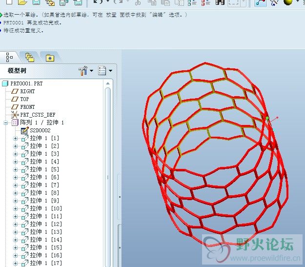Click message 'PRT0001 再生成功完成'

(32, 23)
